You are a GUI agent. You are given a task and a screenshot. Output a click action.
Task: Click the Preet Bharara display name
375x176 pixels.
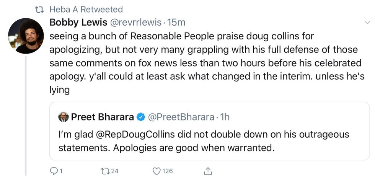click(x=102, y=117)
